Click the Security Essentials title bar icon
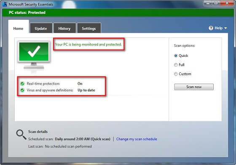The width and height of the screenshot is (236, 165). (5, 4)
